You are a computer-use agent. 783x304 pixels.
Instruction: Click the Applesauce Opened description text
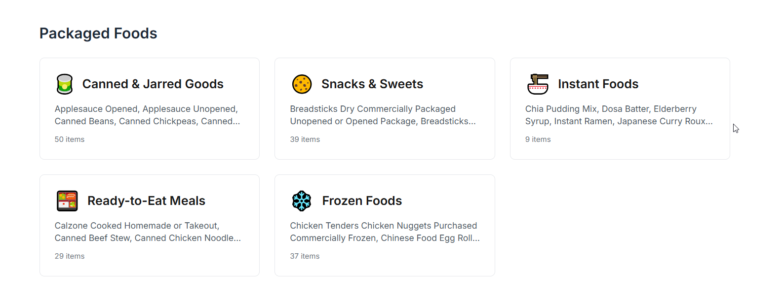click(x=148, y=115)
